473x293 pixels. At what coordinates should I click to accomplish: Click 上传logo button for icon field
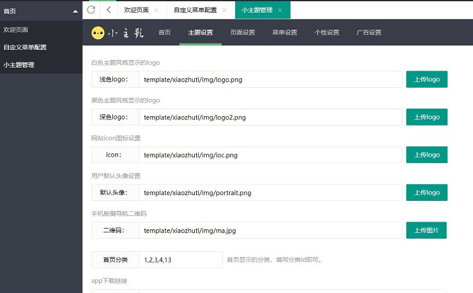[426, 155]
